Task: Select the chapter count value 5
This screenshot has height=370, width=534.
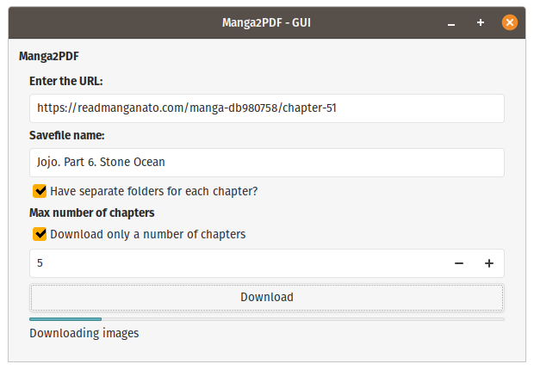Action: point(40,263)
